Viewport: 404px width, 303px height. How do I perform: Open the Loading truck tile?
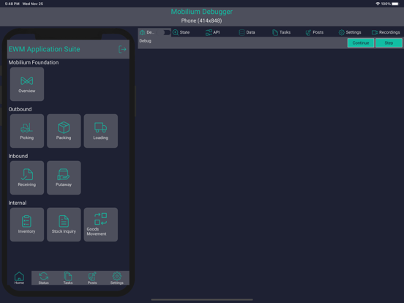pos(101,131)
